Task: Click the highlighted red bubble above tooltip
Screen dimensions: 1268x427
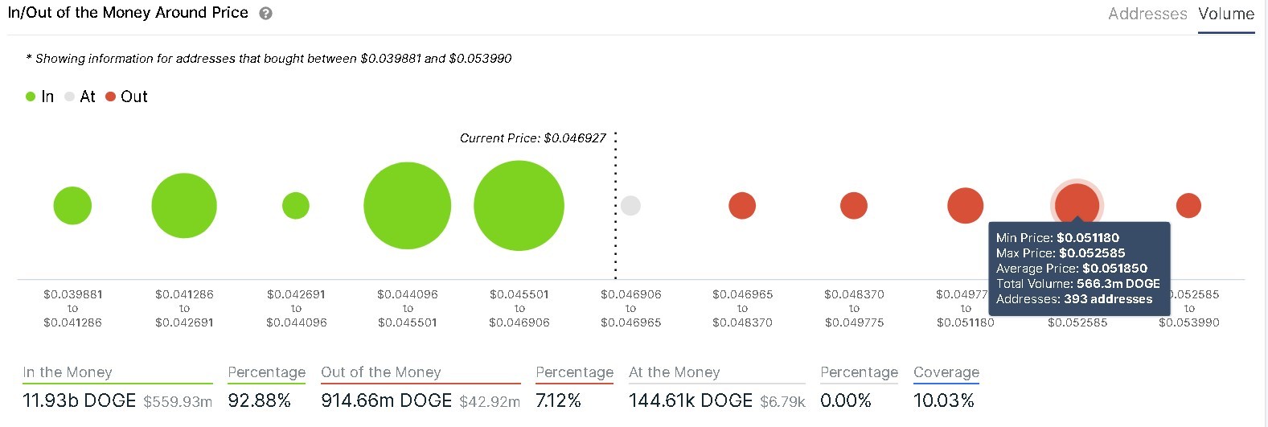Action: pyautogui.click(x=1077, y=204)
